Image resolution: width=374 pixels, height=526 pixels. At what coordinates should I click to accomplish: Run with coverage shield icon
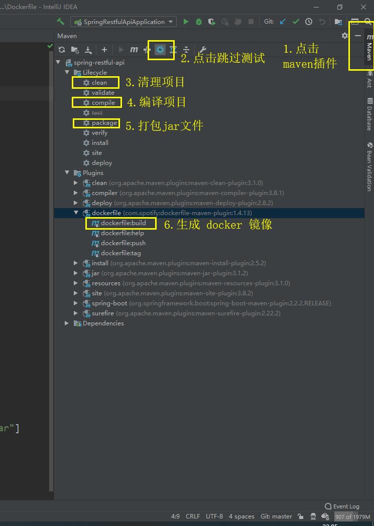[x=211, y=22]
